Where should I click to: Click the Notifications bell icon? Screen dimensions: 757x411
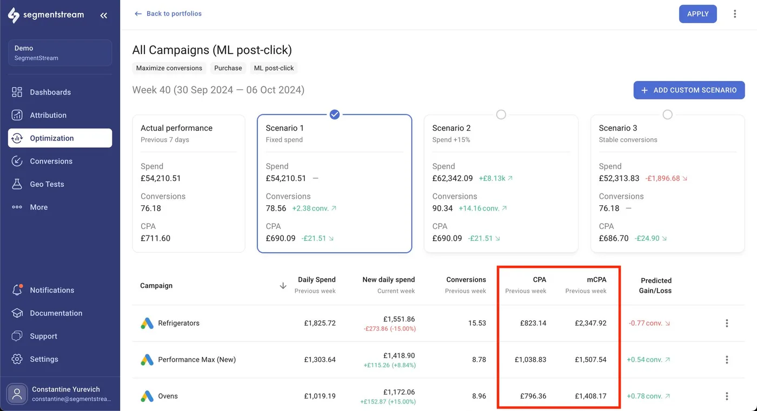[x=17, y=290]
